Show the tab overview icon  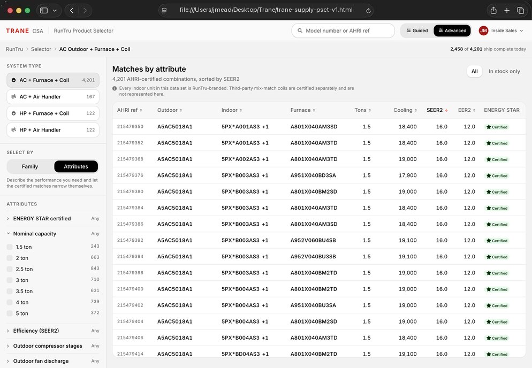[520, 11]
